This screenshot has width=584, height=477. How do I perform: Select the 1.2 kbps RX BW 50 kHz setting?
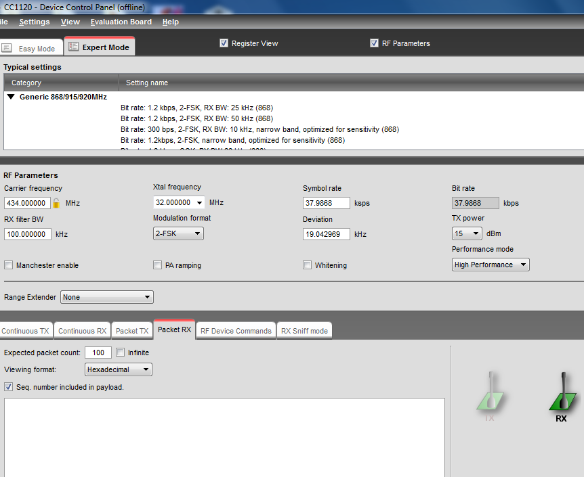point(196,118)
